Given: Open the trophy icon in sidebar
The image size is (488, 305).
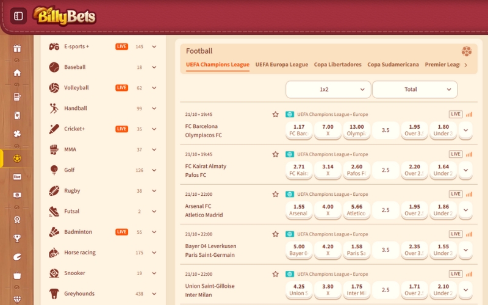Looking at the screenshot, I should tap(17, 238).
